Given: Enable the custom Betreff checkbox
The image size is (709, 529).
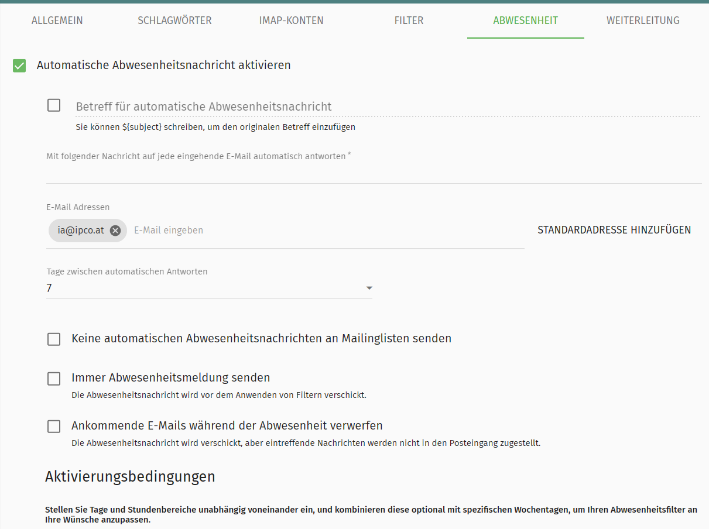Looking at the screenshot, I should (54, 105).
